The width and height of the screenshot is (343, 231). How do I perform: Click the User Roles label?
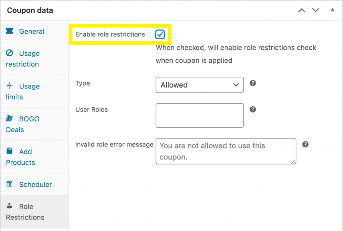91,110
